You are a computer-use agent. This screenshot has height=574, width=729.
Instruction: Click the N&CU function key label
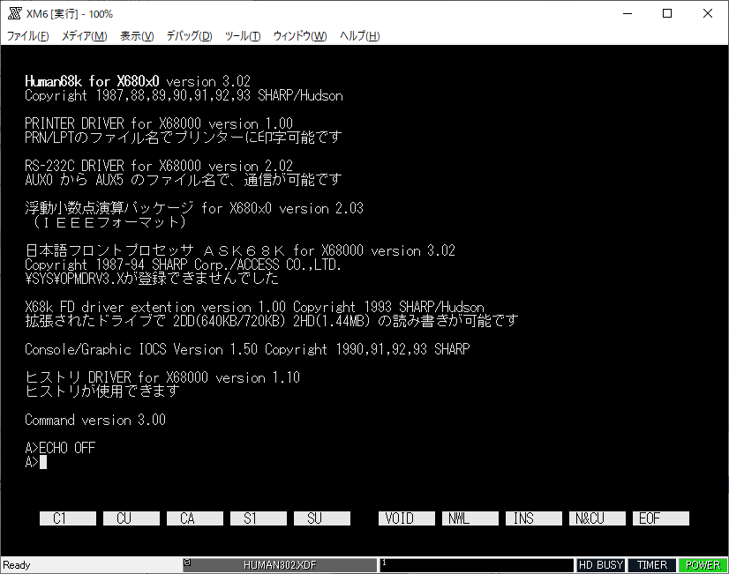pyautogui.click(x=597, y=518)
